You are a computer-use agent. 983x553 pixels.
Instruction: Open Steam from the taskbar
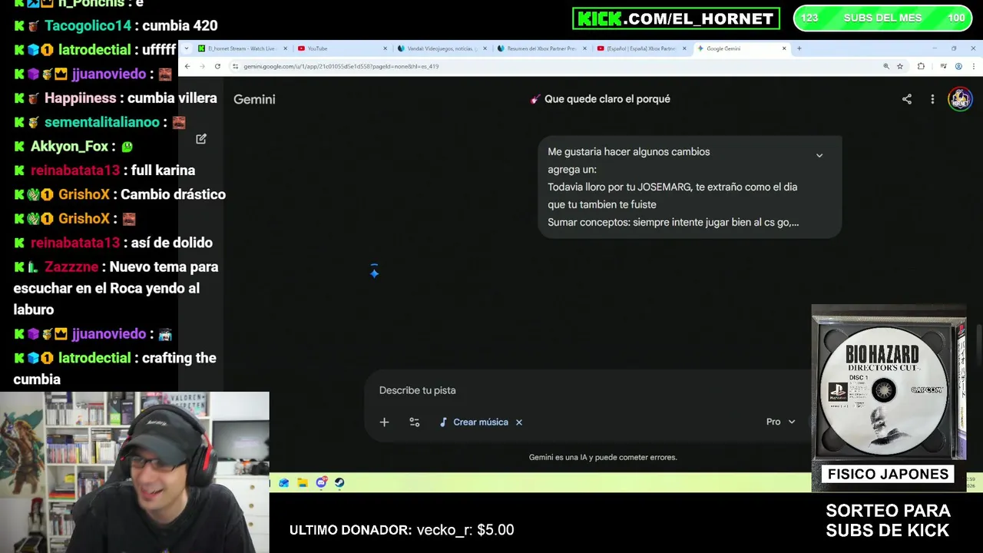pos(339,483)
